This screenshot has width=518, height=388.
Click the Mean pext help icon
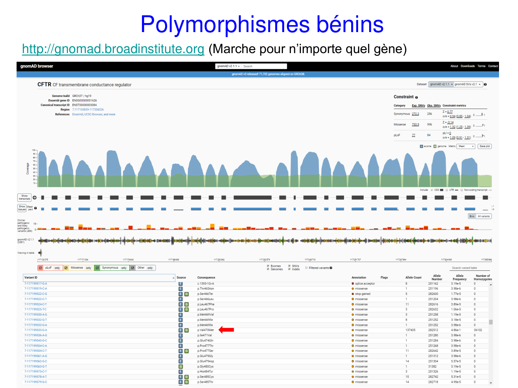click(36, 208)
